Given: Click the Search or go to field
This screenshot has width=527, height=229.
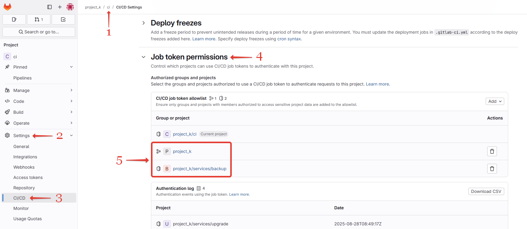Looking at the screenshot, I should click(x=39, y=32).
